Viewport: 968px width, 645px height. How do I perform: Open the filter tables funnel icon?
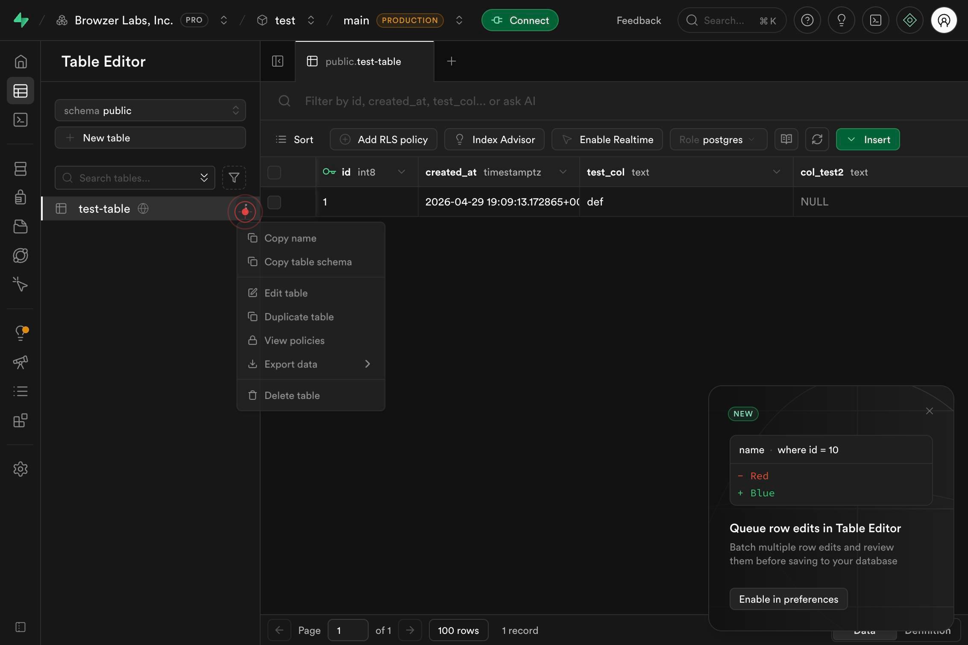tap(234, 178)
